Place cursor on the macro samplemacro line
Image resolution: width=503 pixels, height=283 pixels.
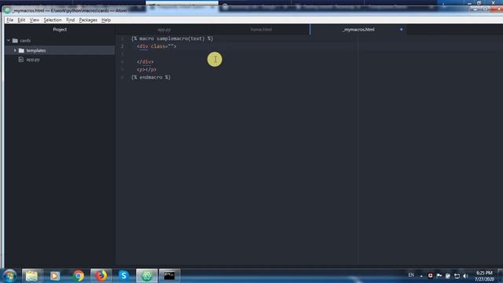coord(172,39)
